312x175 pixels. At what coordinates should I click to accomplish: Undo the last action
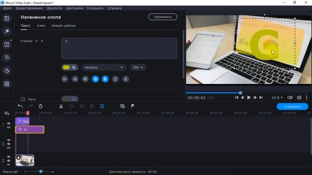pyautogui.click(x=20, y=106)
